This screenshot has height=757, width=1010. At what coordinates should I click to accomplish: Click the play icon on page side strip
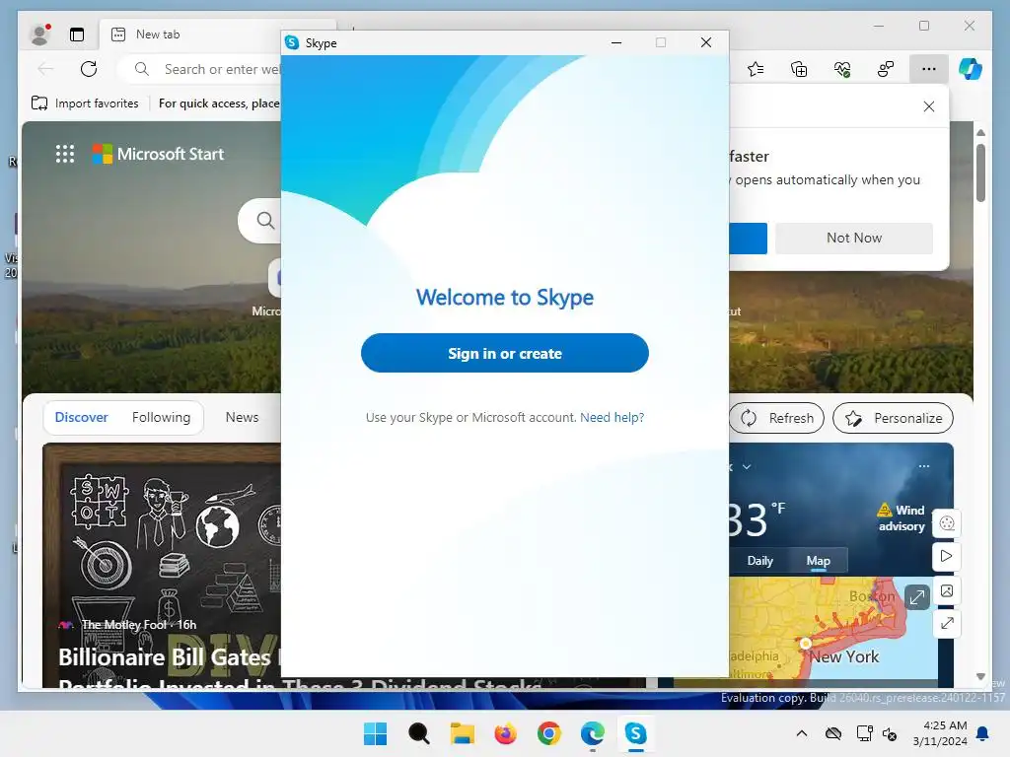point(947,556)
